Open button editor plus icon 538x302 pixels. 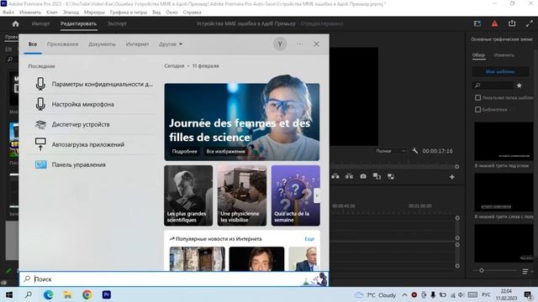coord(452,177)
